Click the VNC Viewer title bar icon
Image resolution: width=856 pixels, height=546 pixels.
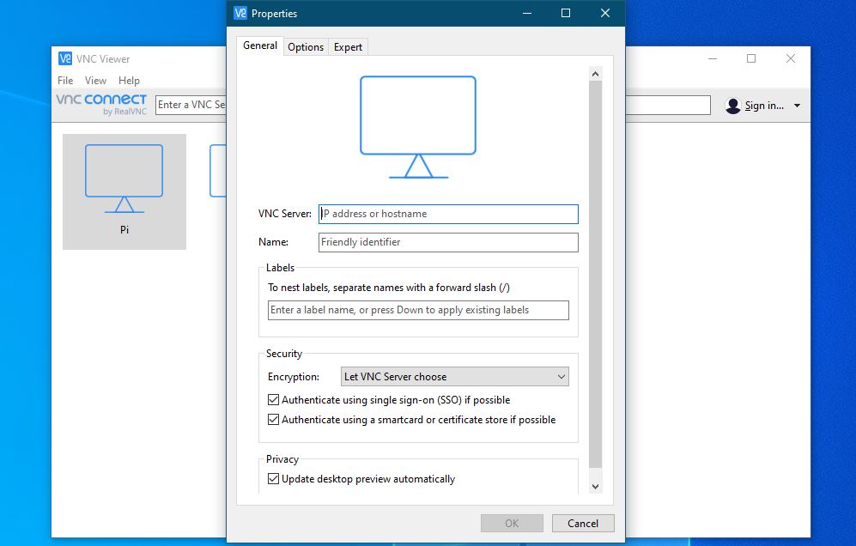tap(65, 59)
